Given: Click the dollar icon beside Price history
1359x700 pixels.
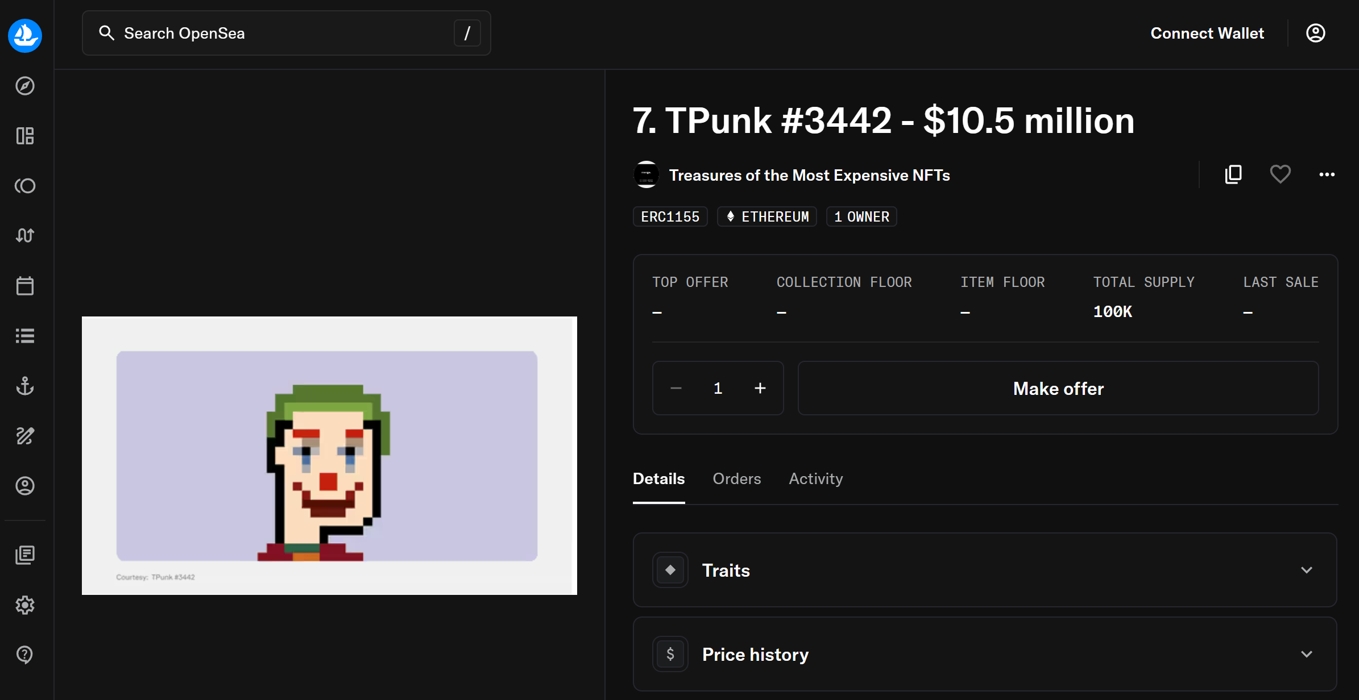Looking at the screenshot, I should point(670,653).
